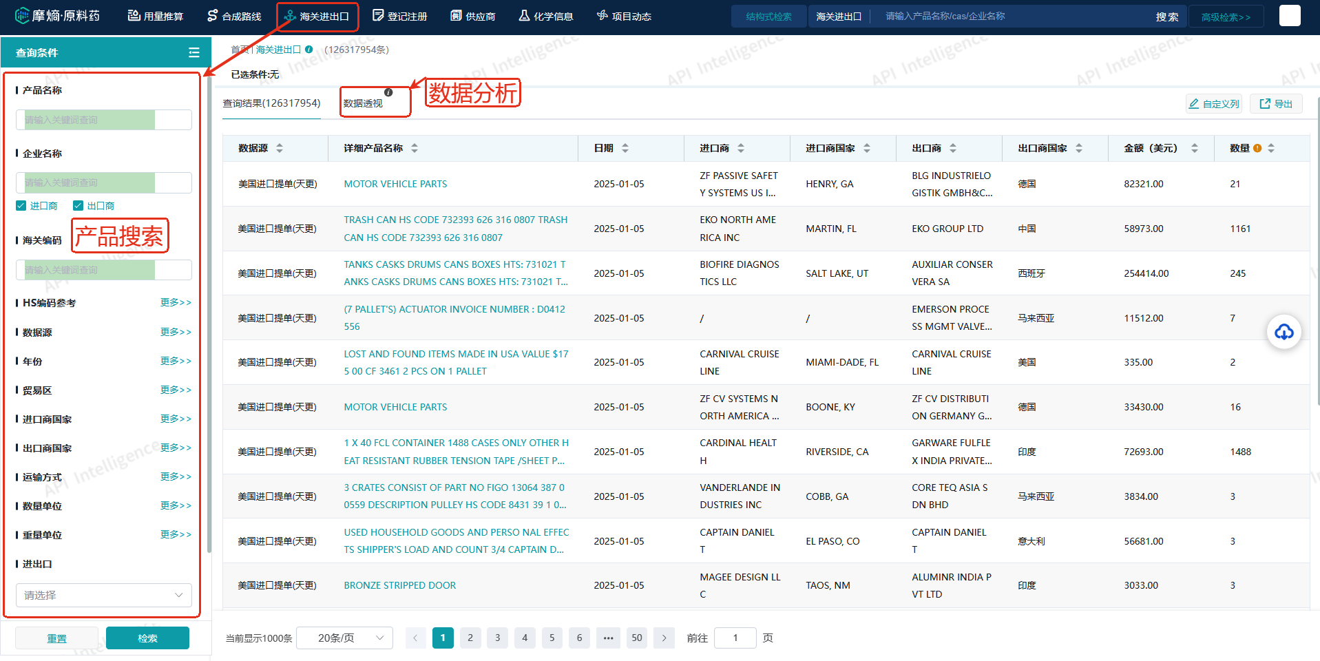Screen dimensions: 1320x661
Task: Click the info icon on 数据透视 tab
Action: pyautogui.click(x=388, y=92)
